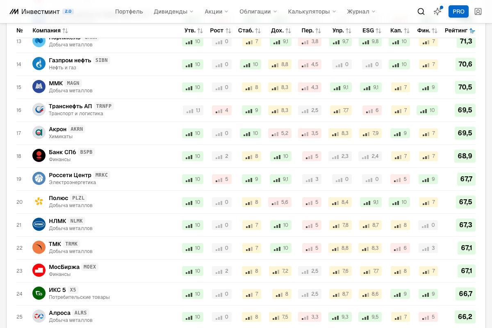Image resolution: width=492 pixels, height=328 pixels.
Task: Sort table by Пер. column
Action: coord(311,30)
